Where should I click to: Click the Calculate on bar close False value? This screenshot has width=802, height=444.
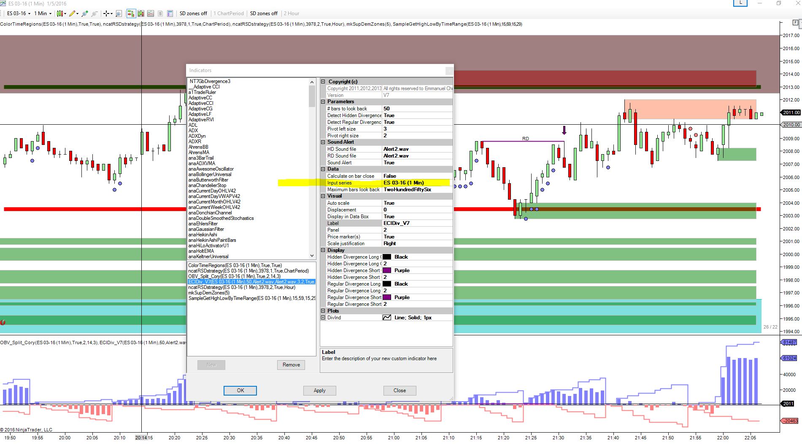(417, 176)
